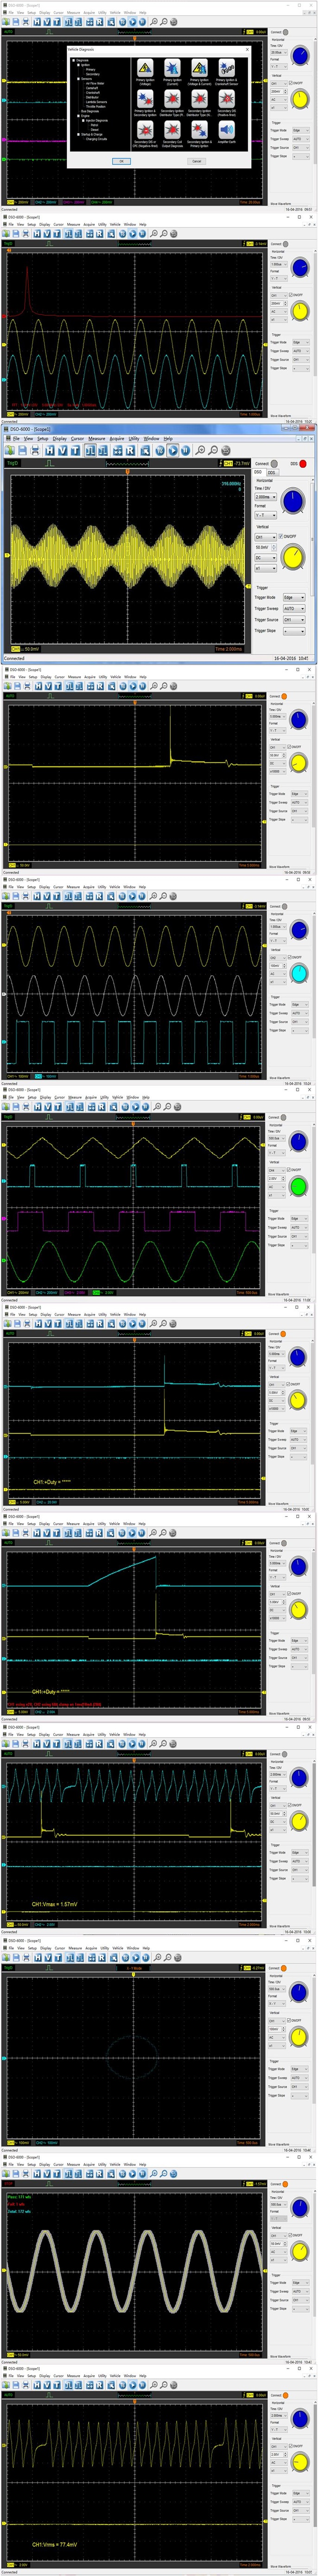Screen dimensions: 318x2576
Task: Click H toolbar icon in modulated-waveform window
Action: click(51, 450)
